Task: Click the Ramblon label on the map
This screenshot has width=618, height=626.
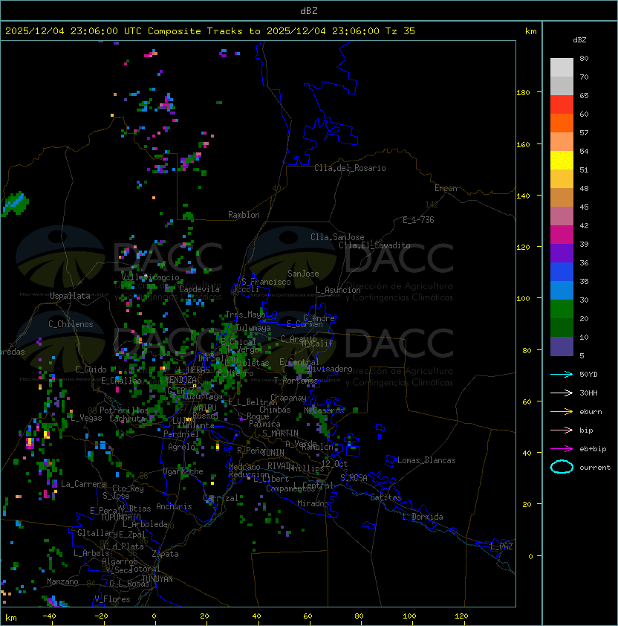Action: (244, 215)
